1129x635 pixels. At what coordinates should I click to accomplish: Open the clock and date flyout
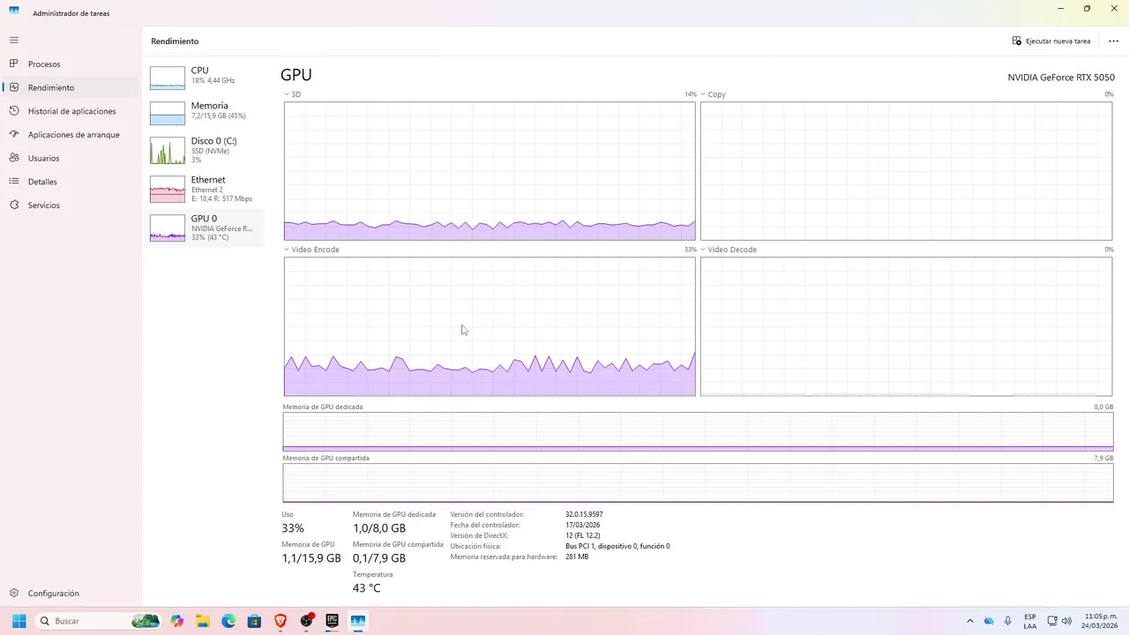click(x=1100, y=621)
